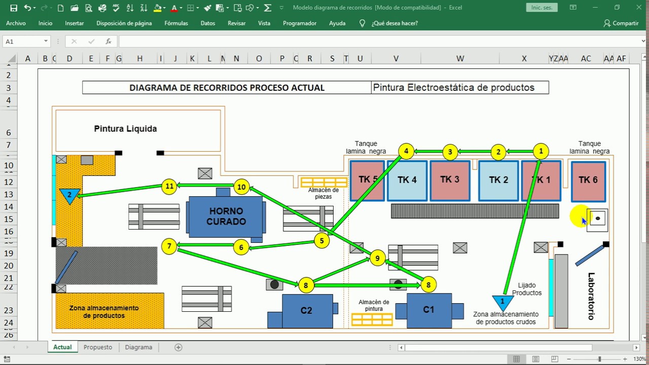Zoom out with the minus button

tap(569, 359)
